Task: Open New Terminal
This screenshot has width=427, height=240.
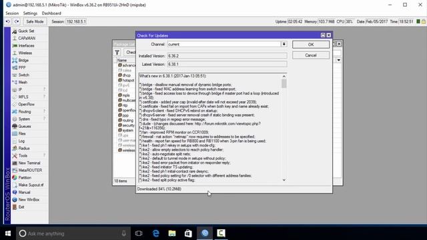Action: tap(29, 163)
